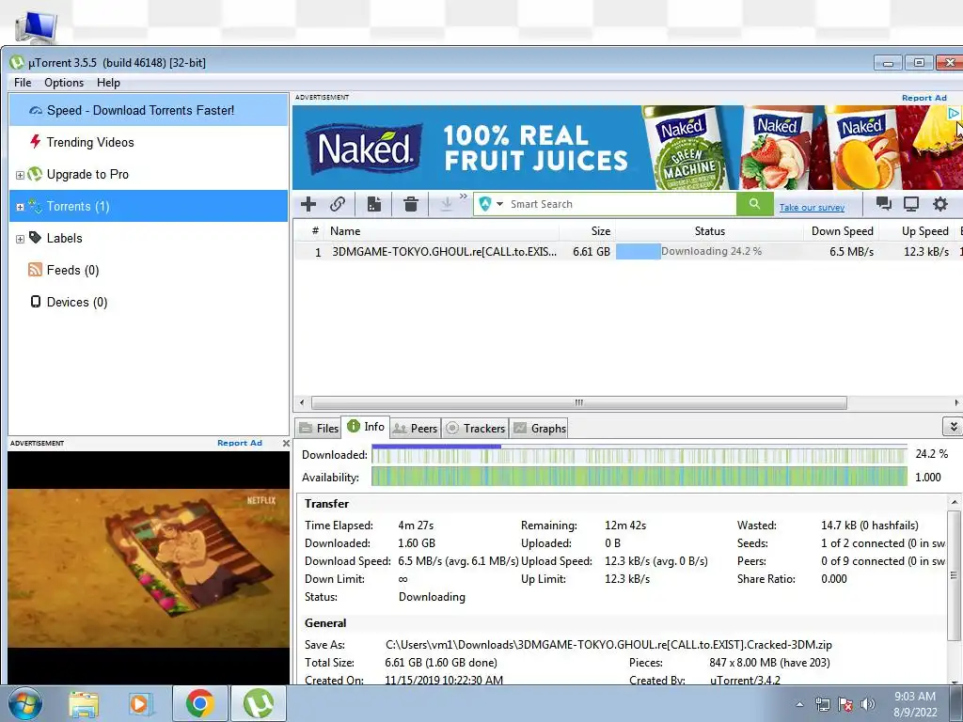Sort by the # column header

[315, 231]
